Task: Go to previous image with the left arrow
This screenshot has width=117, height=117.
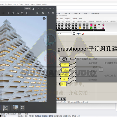Action: 4,13
